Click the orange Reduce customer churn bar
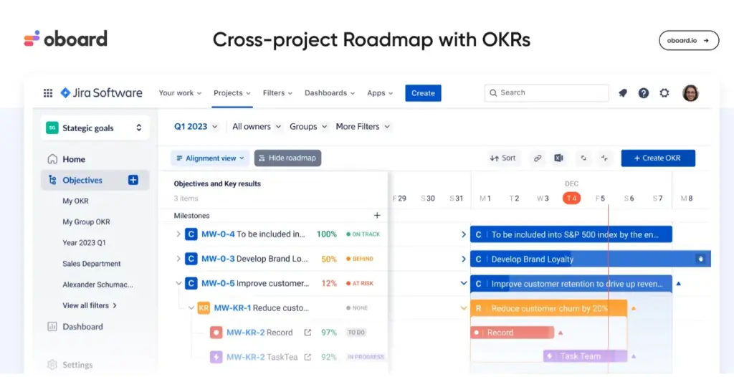Image resolution: width=734 pixels, height=377 pixels. [x=548, y=308]
